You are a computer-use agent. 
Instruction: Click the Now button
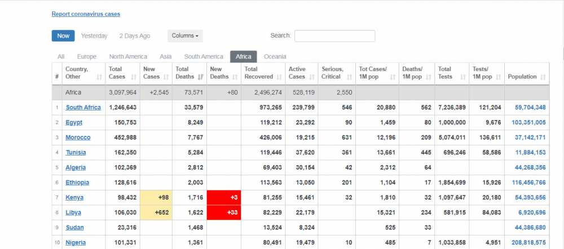click(63, 36)
